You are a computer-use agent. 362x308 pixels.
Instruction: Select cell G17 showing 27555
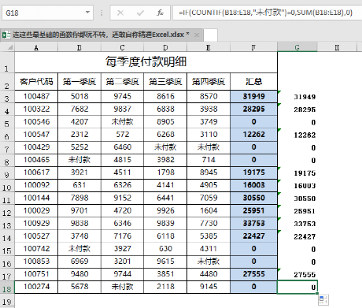click(x=297, y=274)
